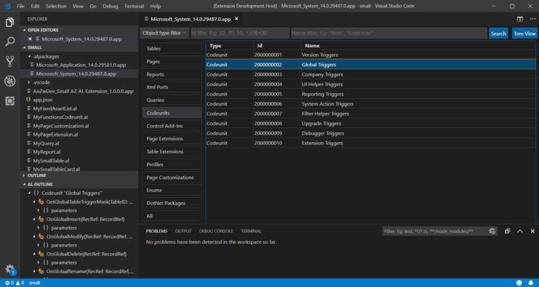Click the problems filter text field

435,231
